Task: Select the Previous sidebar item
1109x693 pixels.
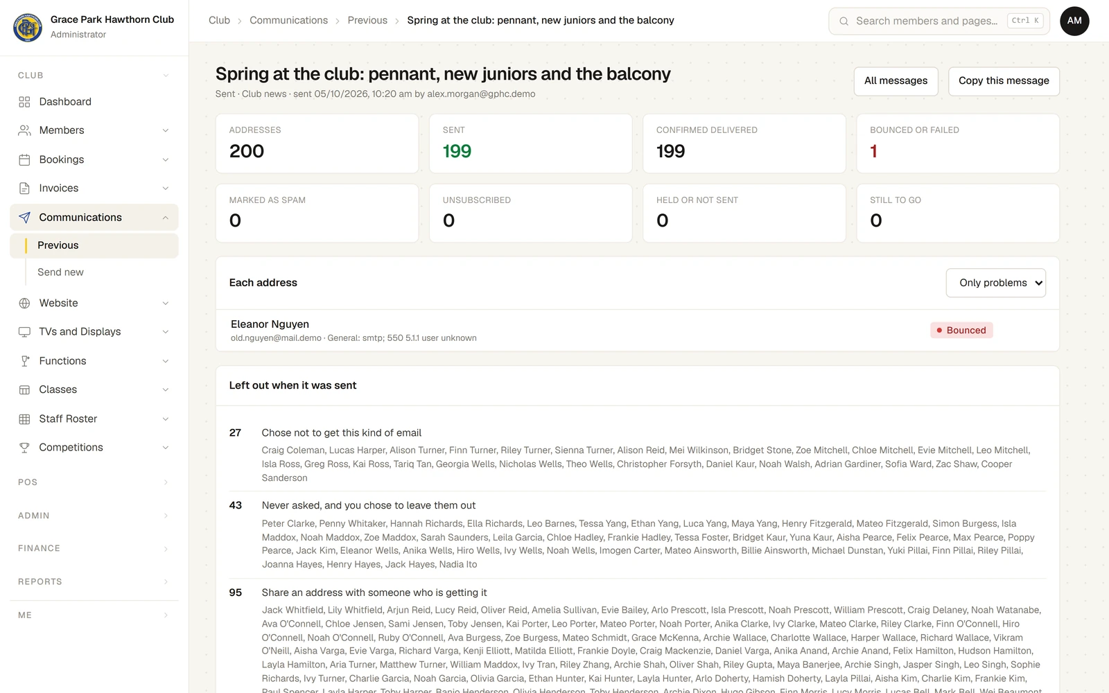Action: [x=94, y=245]
